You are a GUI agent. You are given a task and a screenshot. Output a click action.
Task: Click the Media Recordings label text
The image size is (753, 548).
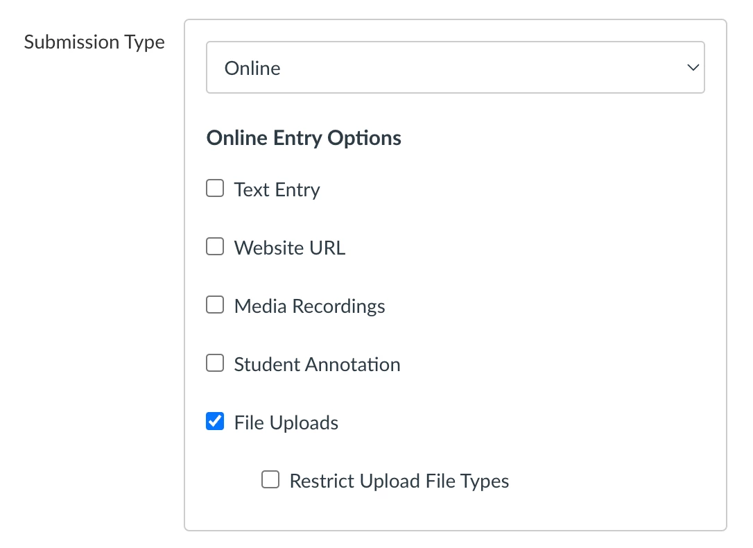pos(310,307)
